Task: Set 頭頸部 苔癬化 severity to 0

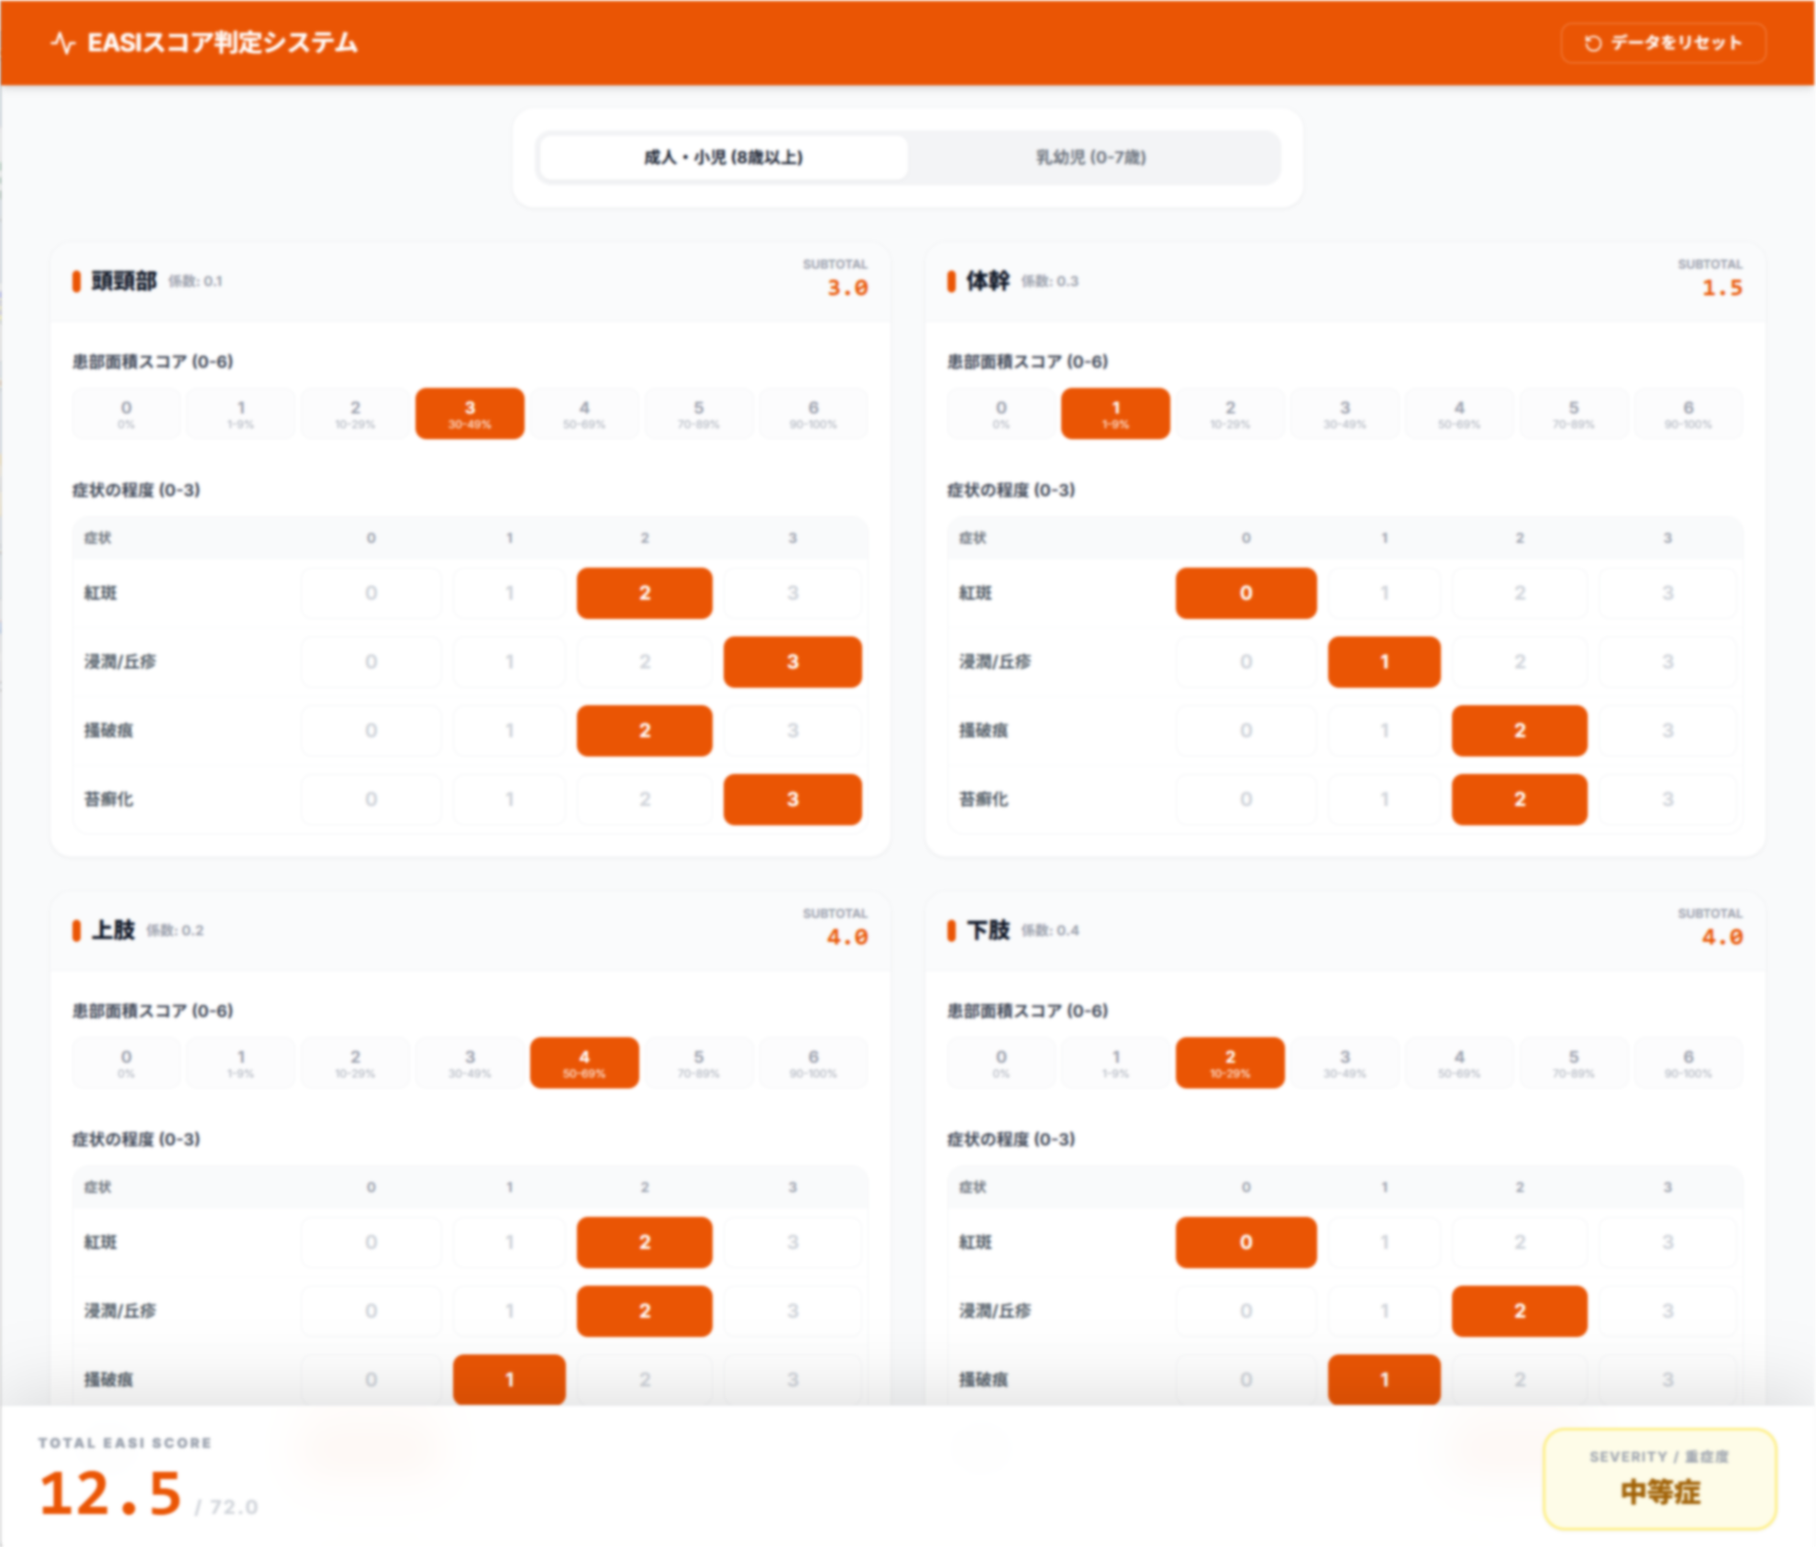Action: (x=371, y=800)
